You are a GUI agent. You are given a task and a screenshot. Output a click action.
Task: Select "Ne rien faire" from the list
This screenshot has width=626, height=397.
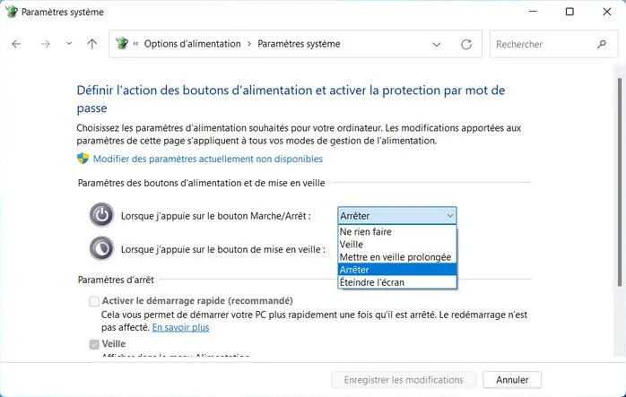click(366, 231)
